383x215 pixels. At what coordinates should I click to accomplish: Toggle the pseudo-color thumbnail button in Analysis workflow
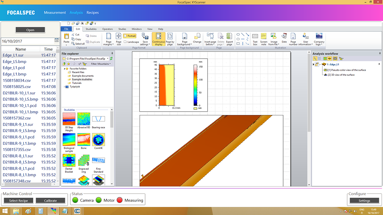(325, 59)
